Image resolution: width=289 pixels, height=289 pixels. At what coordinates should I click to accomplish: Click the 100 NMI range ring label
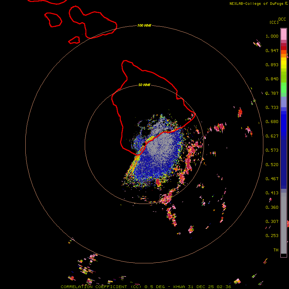click(x=144, y=25)
